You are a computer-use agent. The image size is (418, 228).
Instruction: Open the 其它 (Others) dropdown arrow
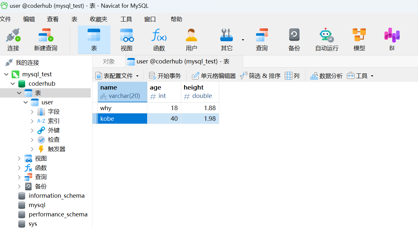point(243,40)
